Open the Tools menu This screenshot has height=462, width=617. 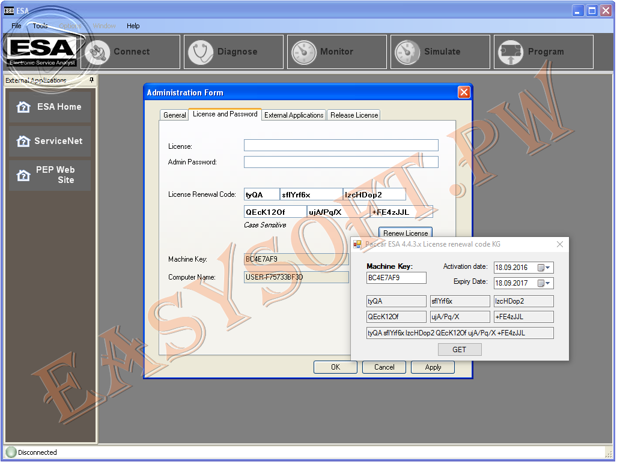40,26
